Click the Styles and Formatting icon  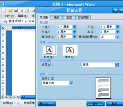pos(5,21)
